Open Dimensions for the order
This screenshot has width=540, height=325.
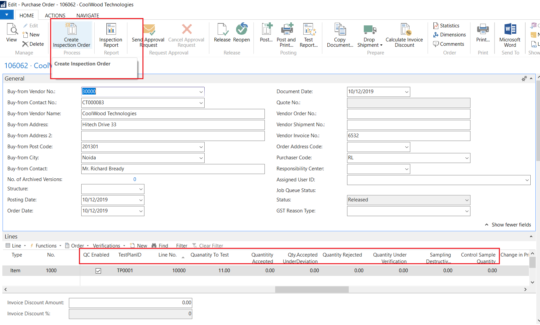tap(449, 35)
